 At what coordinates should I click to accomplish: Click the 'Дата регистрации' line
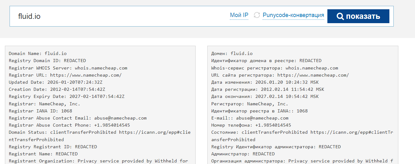(265, 89)
